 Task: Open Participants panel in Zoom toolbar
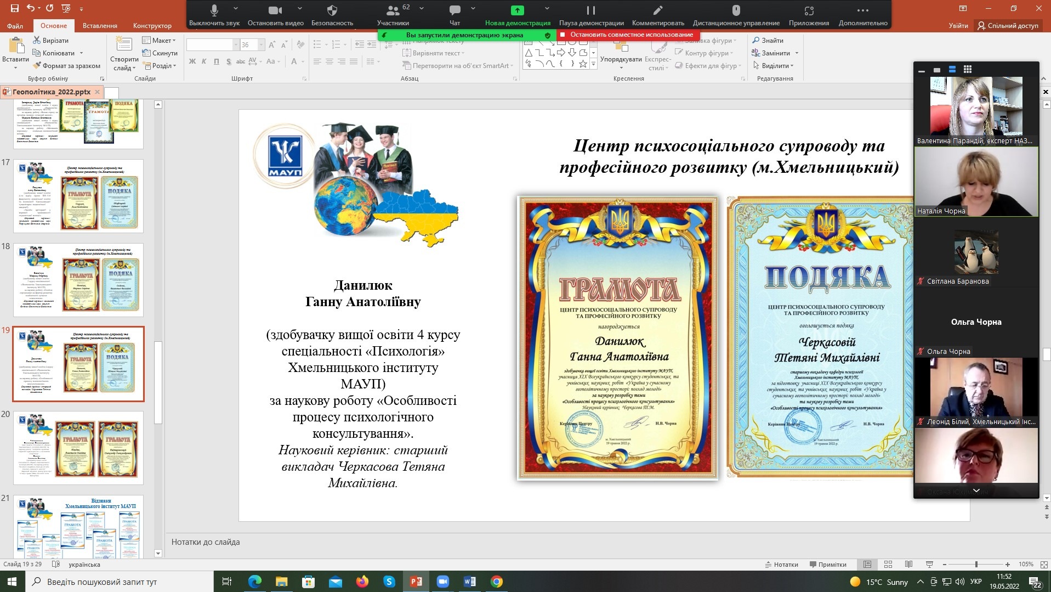click(393, 11)
